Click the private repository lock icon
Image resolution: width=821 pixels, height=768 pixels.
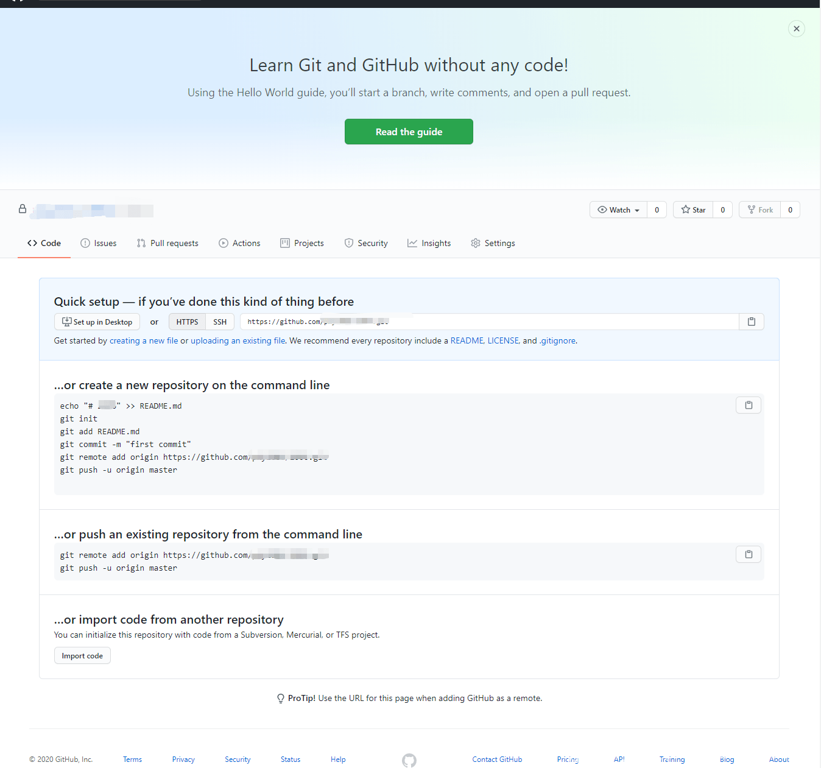[23, 209]
